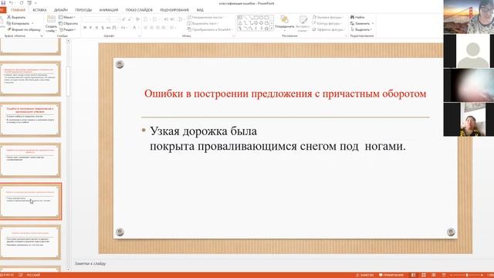Click slide sorter view icon in status bar
Image resolution: width=494 pixels, height=278 pixels.
[424, 275]
